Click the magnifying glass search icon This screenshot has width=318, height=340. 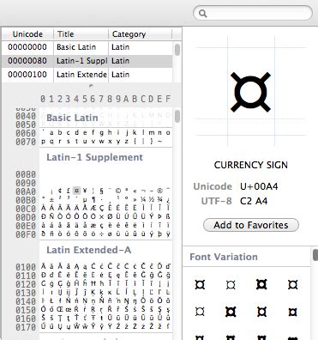click(202, 14)
